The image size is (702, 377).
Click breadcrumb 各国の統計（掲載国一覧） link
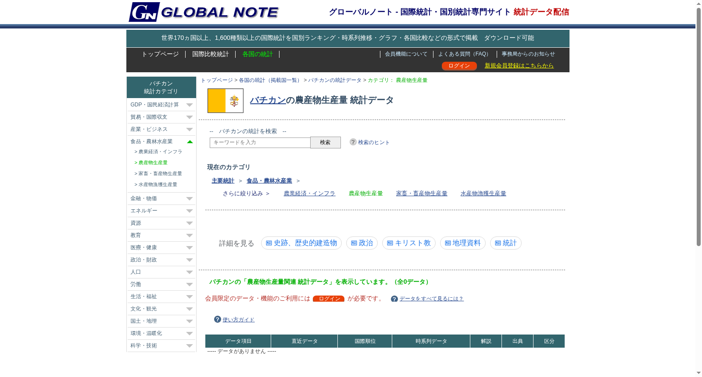pos(270,80)
